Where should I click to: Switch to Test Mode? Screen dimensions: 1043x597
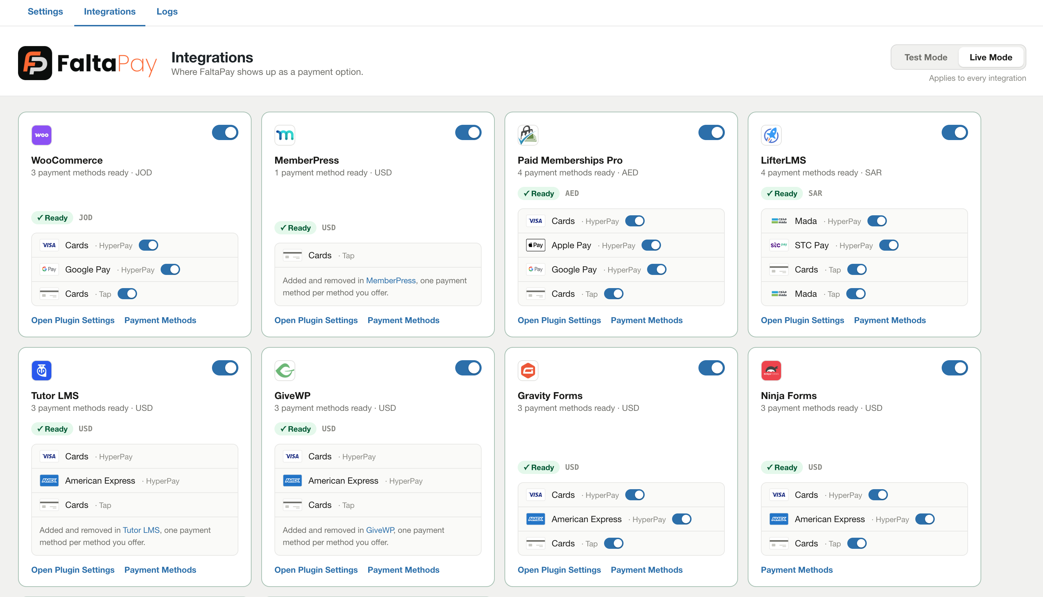tap(925, 58)
